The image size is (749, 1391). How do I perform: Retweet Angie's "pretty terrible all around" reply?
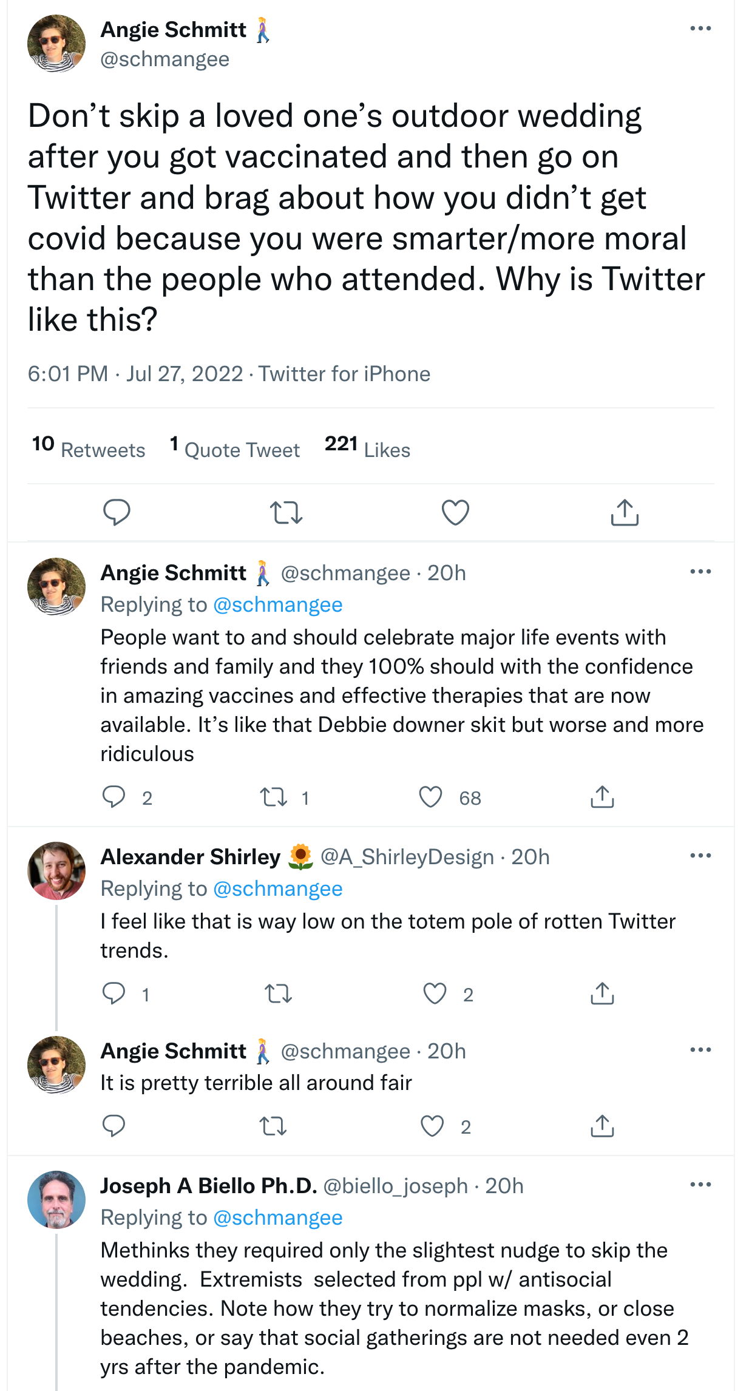(273, 1126)
